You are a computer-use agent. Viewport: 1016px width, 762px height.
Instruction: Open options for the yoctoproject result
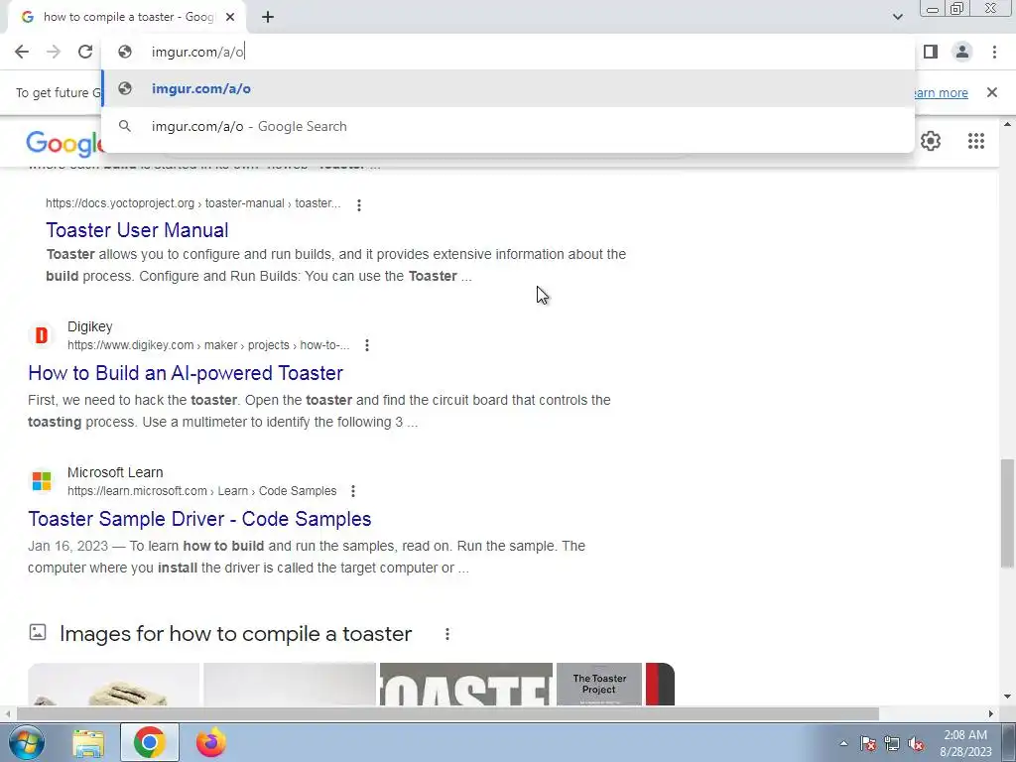pos(359,204)
